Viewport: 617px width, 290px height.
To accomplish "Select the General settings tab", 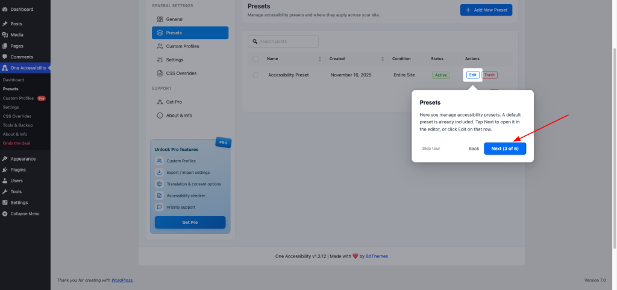I will click(x=190, y=19).
